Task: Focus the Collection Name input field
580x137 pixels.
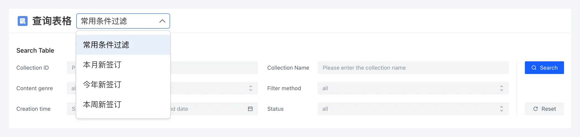Action: (x=413, y=68)
